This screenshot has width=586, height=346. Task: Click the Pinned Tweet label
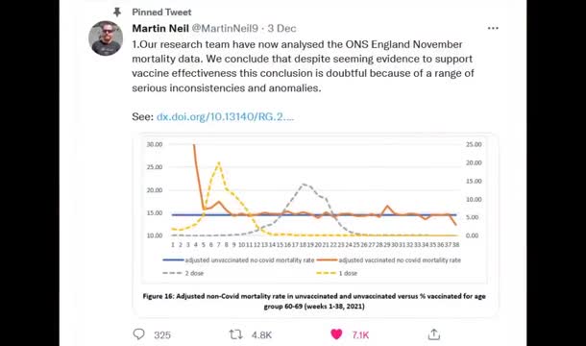[161, 12]
